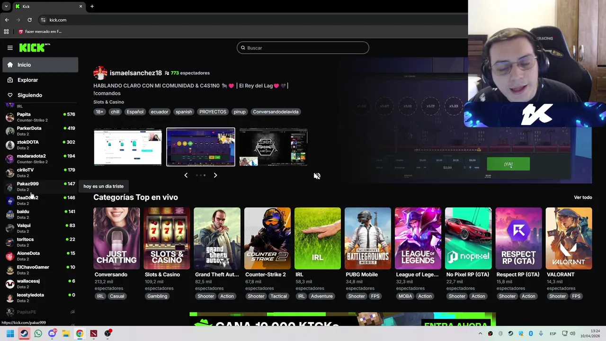
Task: Open No Pixel RP category card
Action: [468, 238]
